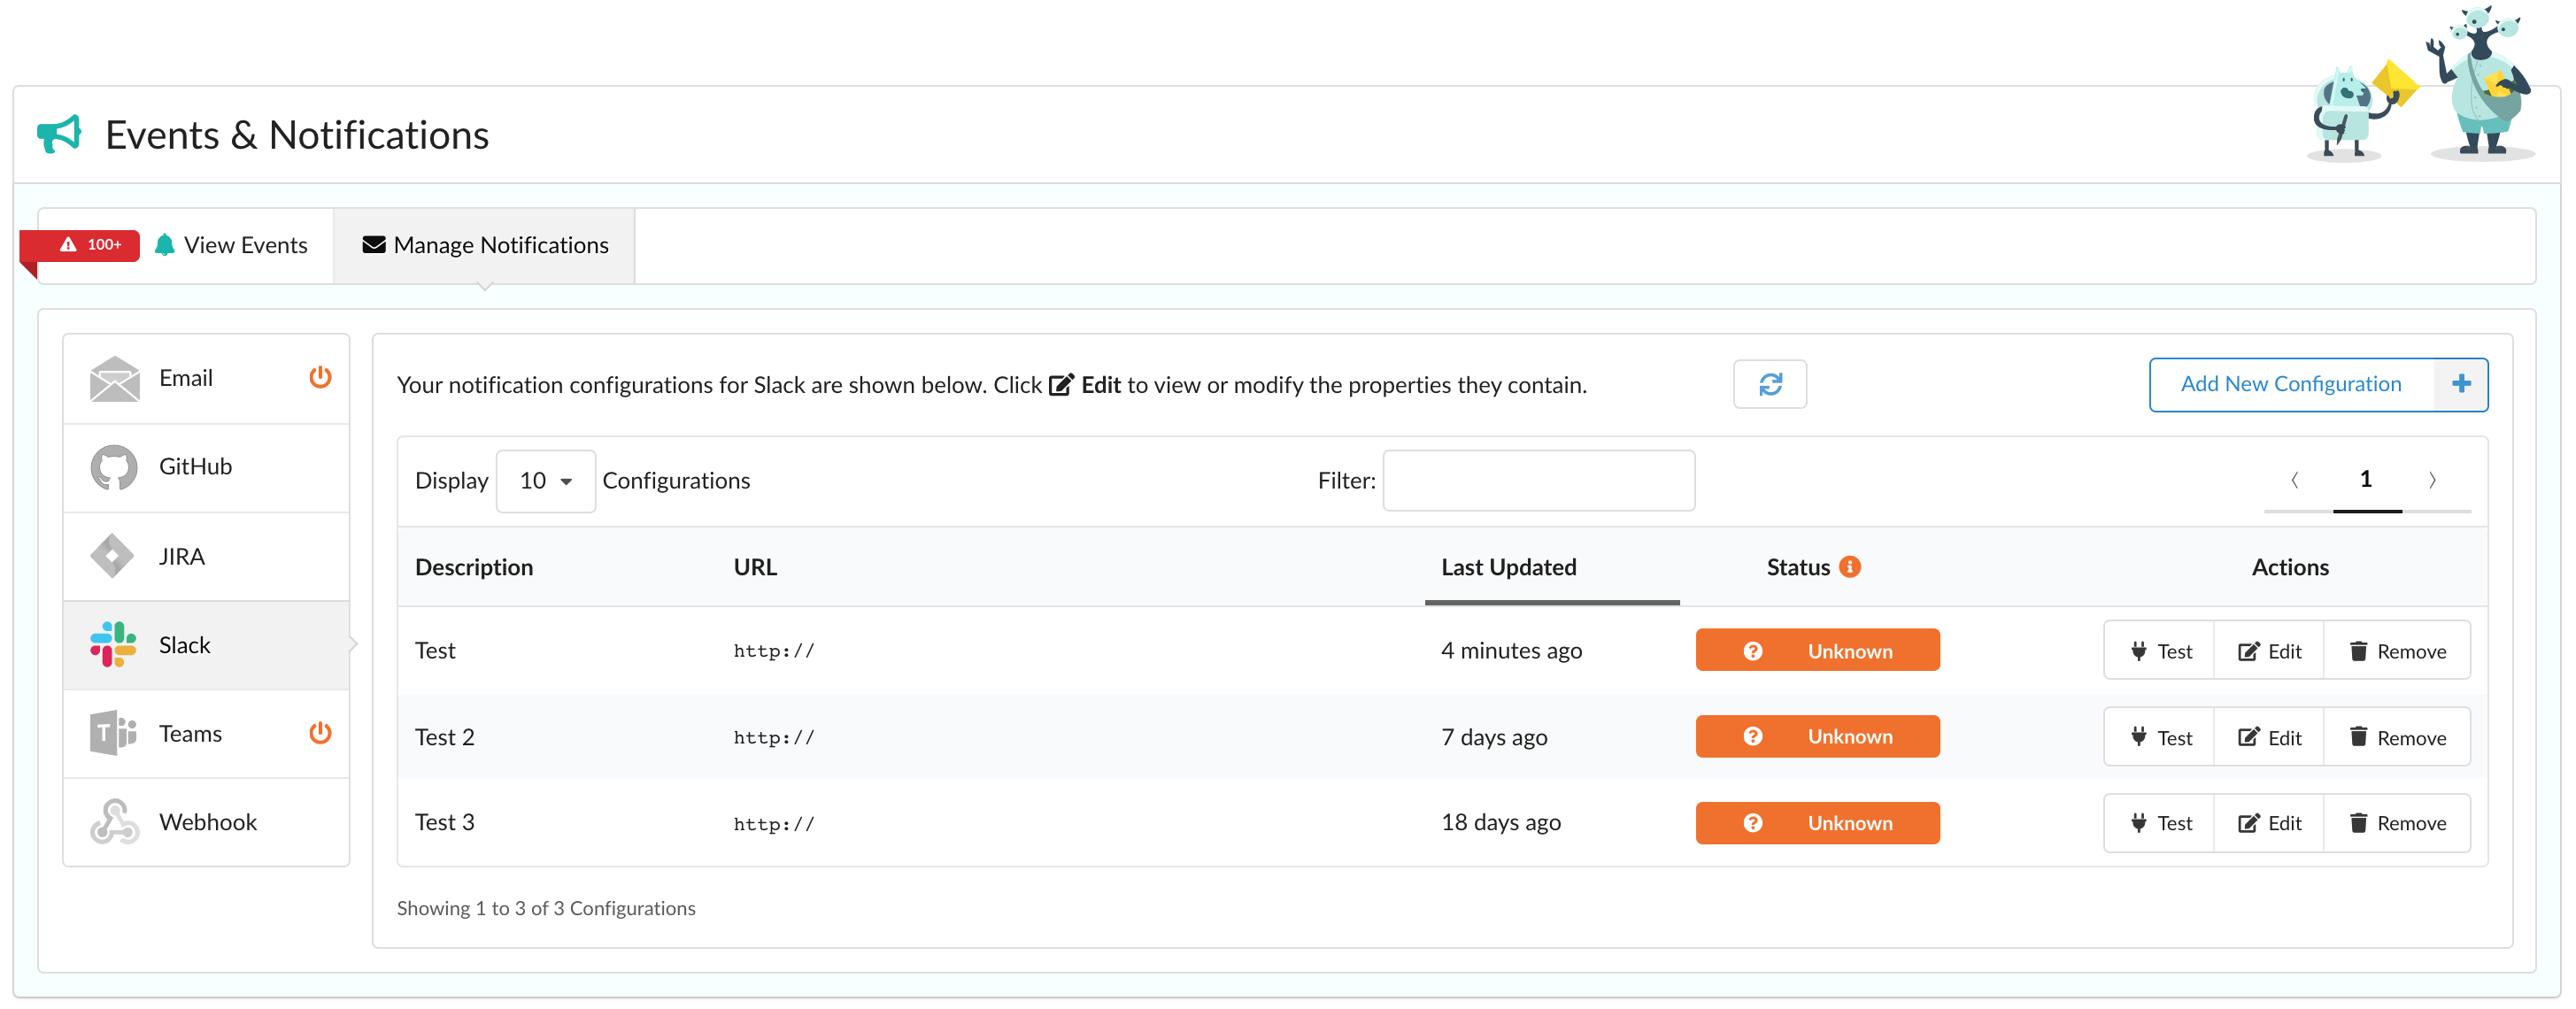Open the Display 10 dropdown
Image resolution: width=2576 pixels, height=1009 pixels.
click(545, 481)
